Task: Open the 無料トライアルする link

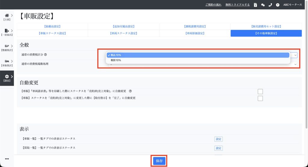Action: coord(238,5)
